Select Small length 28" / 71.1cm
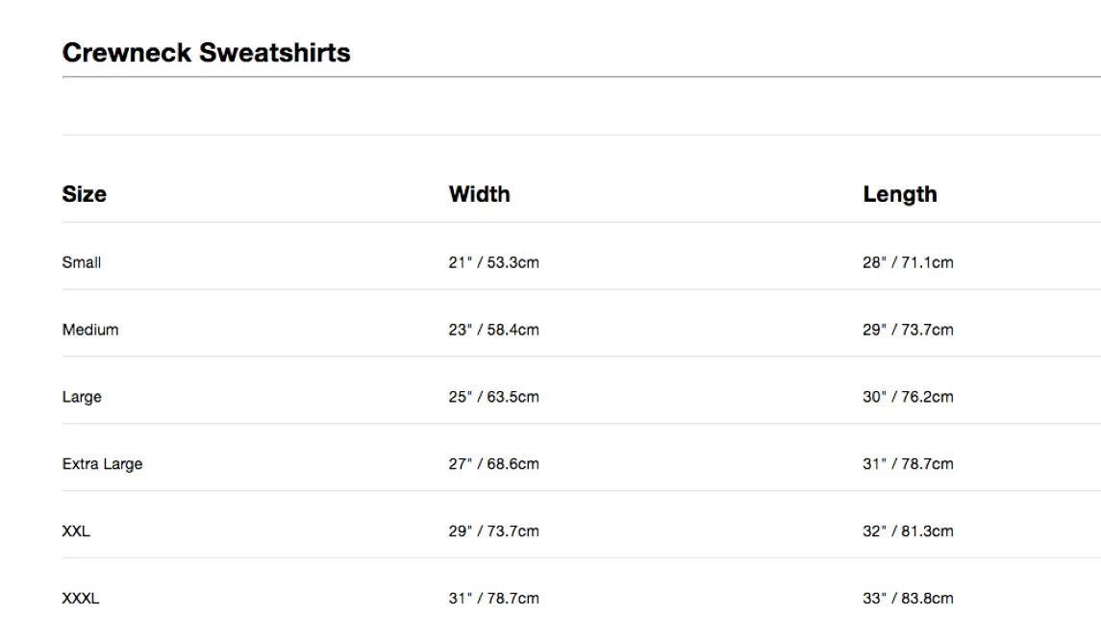Viewport: 1101px width, 640px height. click(x=909, y=262)
